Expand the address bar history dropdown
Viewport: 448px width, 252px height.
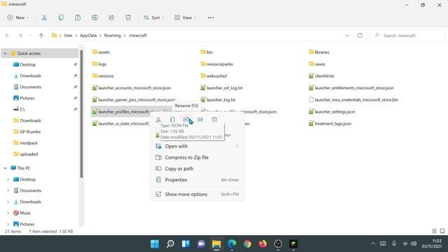tap(347, 36)
